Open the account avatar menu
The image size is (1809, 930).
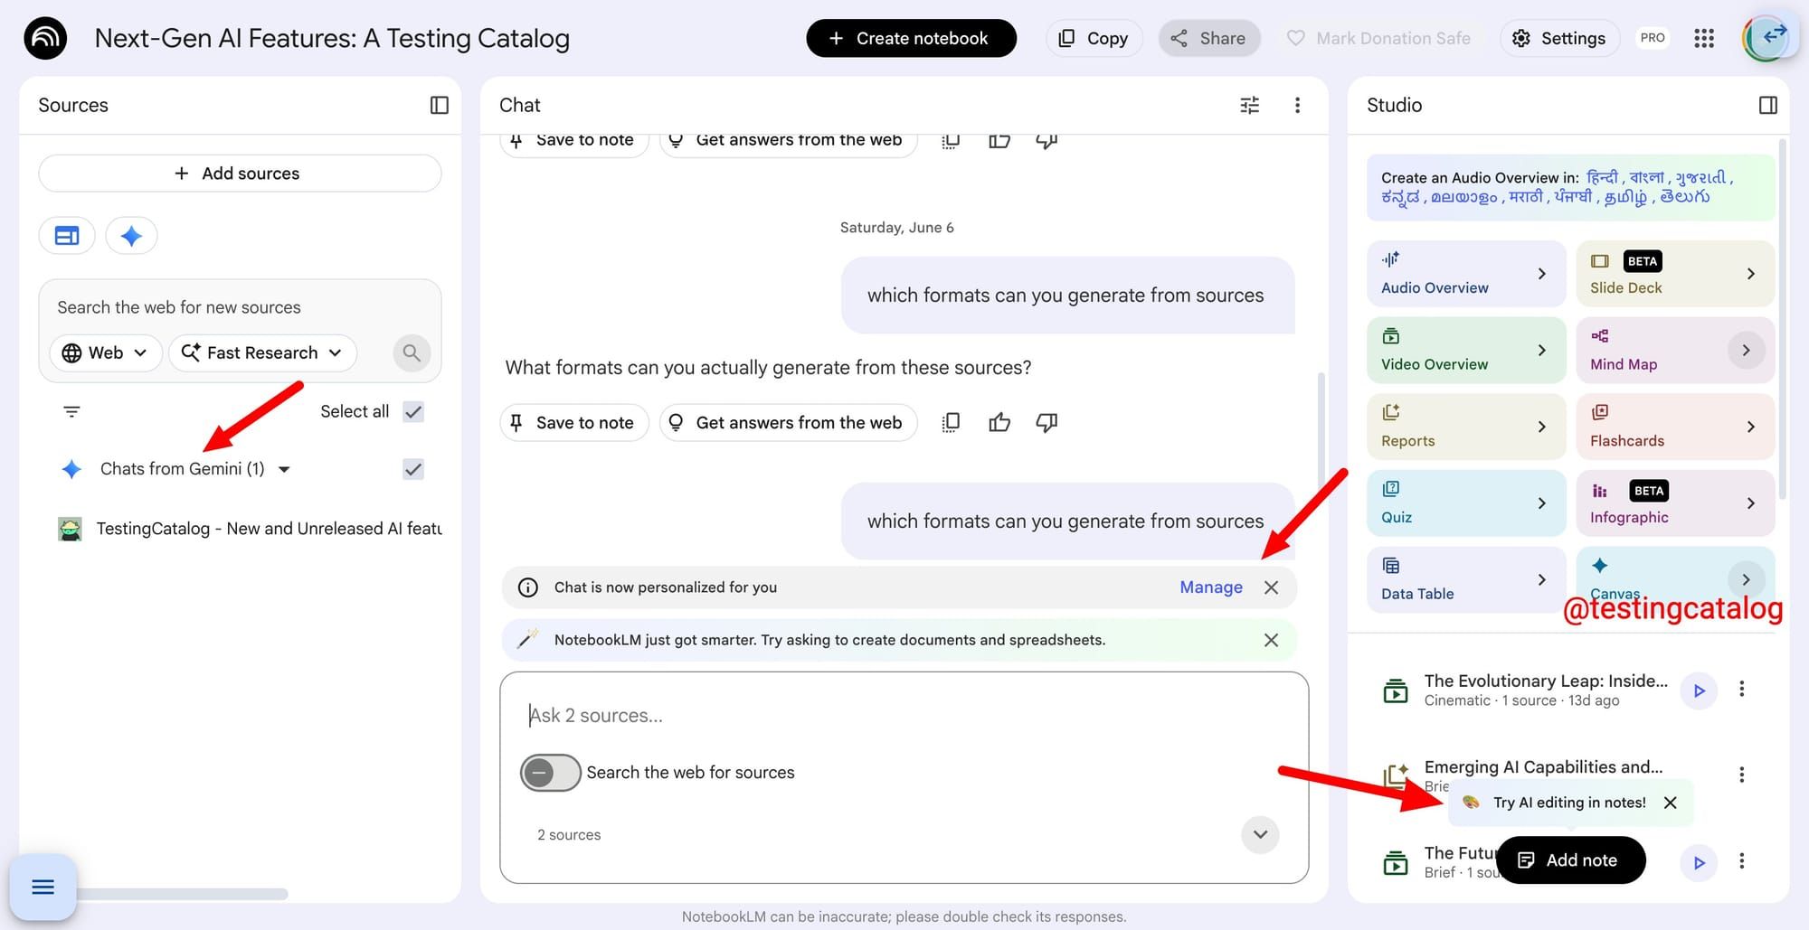(x=1766, y=38)
